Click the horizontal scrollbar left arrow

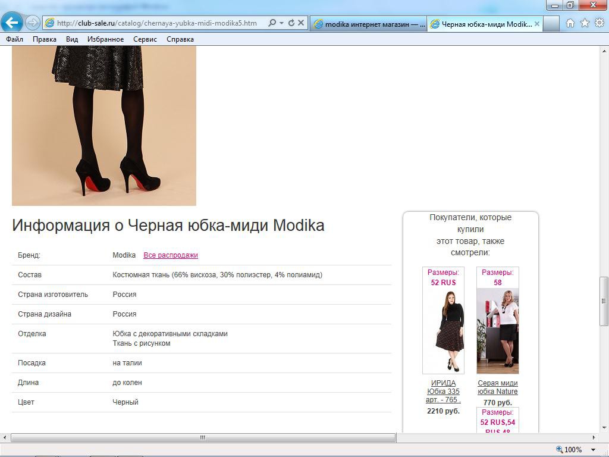(5, 437)
